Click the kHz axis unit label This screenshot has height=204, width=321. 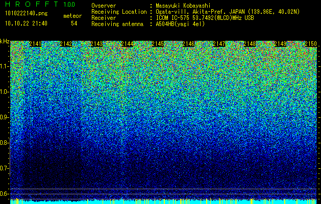5,41
